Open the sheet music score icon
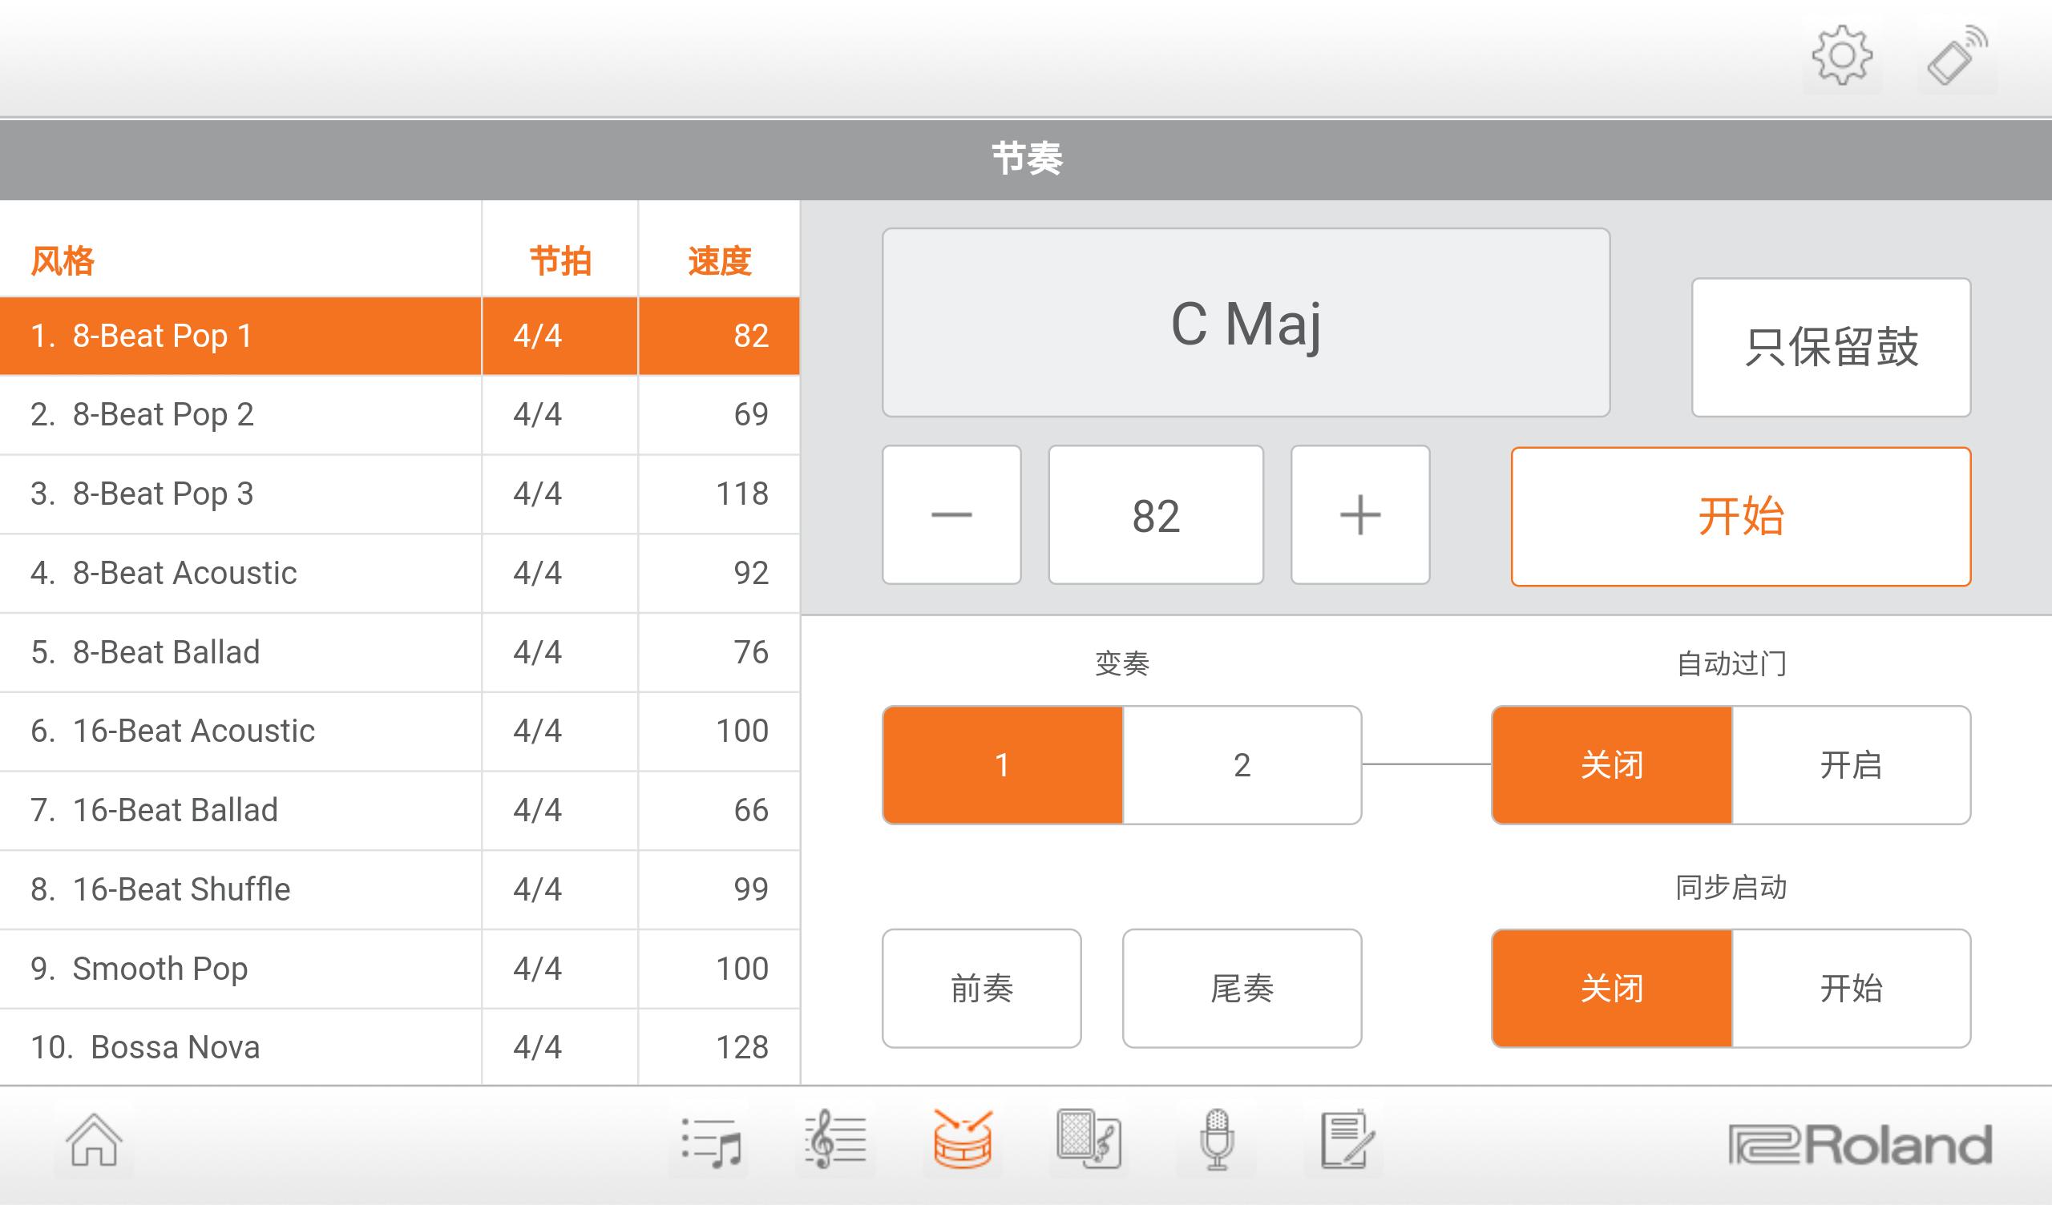The image size is (2052, 1205). point(835,1140)
